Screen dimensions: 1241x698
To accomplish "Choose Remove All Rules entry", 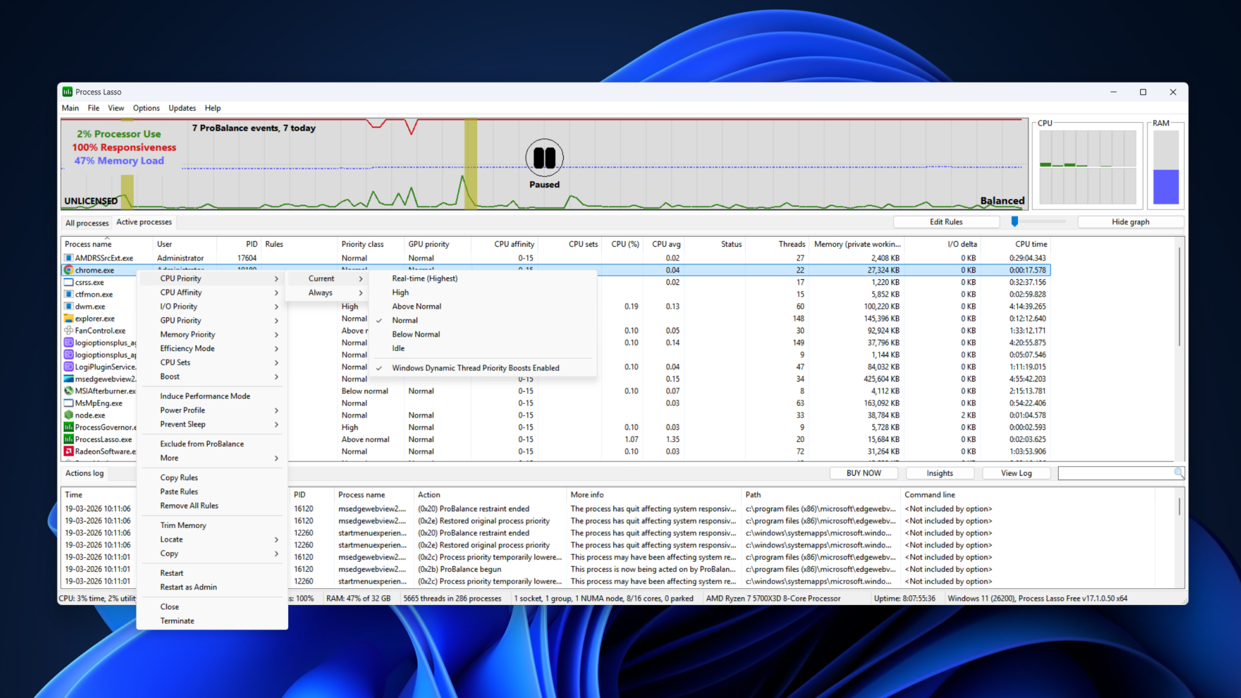I will tap(212, 506).
